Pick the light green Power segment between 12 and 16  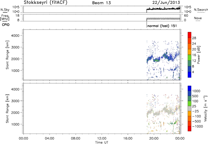(190, 58)
